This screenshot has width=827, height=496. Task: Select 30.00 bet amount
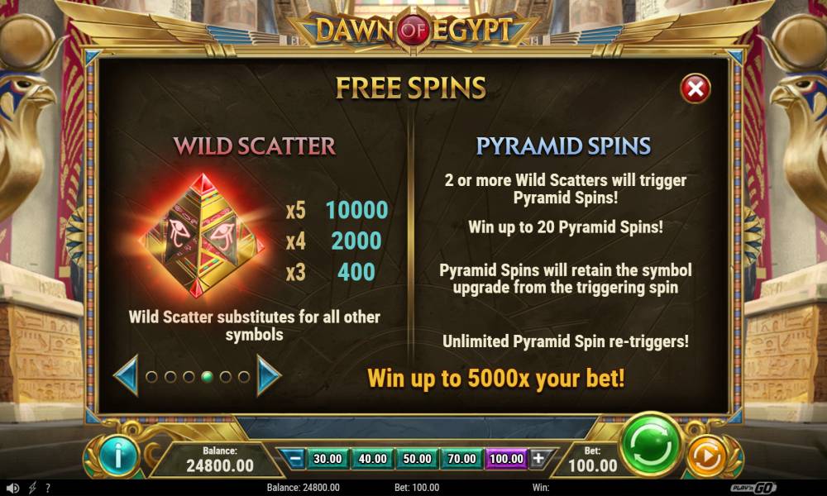point(327,459)
